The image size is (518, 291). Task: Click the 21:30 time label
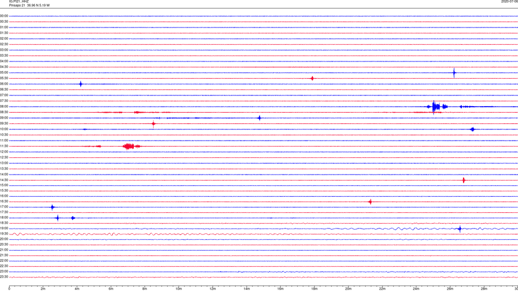tap(4, 255)
